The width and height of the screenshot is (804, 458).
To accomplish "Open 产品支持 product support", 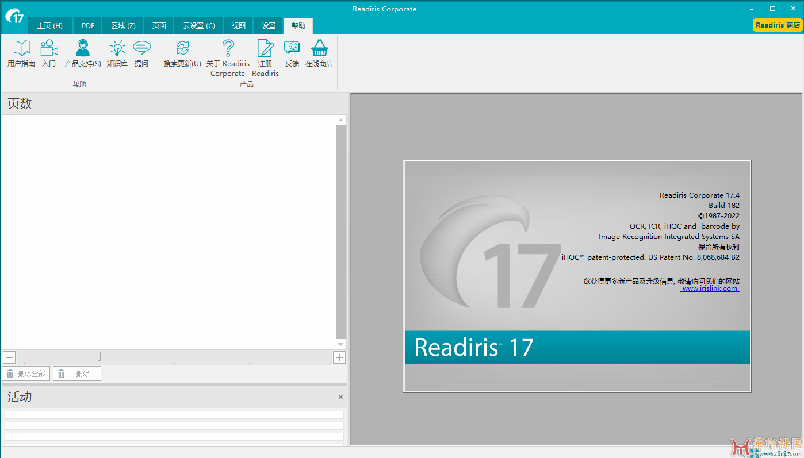I will [x=83, y=53].
